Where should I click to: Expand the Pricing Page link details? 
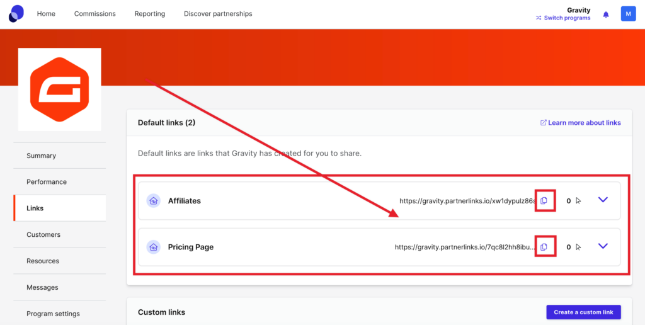(x=603, y=246)
